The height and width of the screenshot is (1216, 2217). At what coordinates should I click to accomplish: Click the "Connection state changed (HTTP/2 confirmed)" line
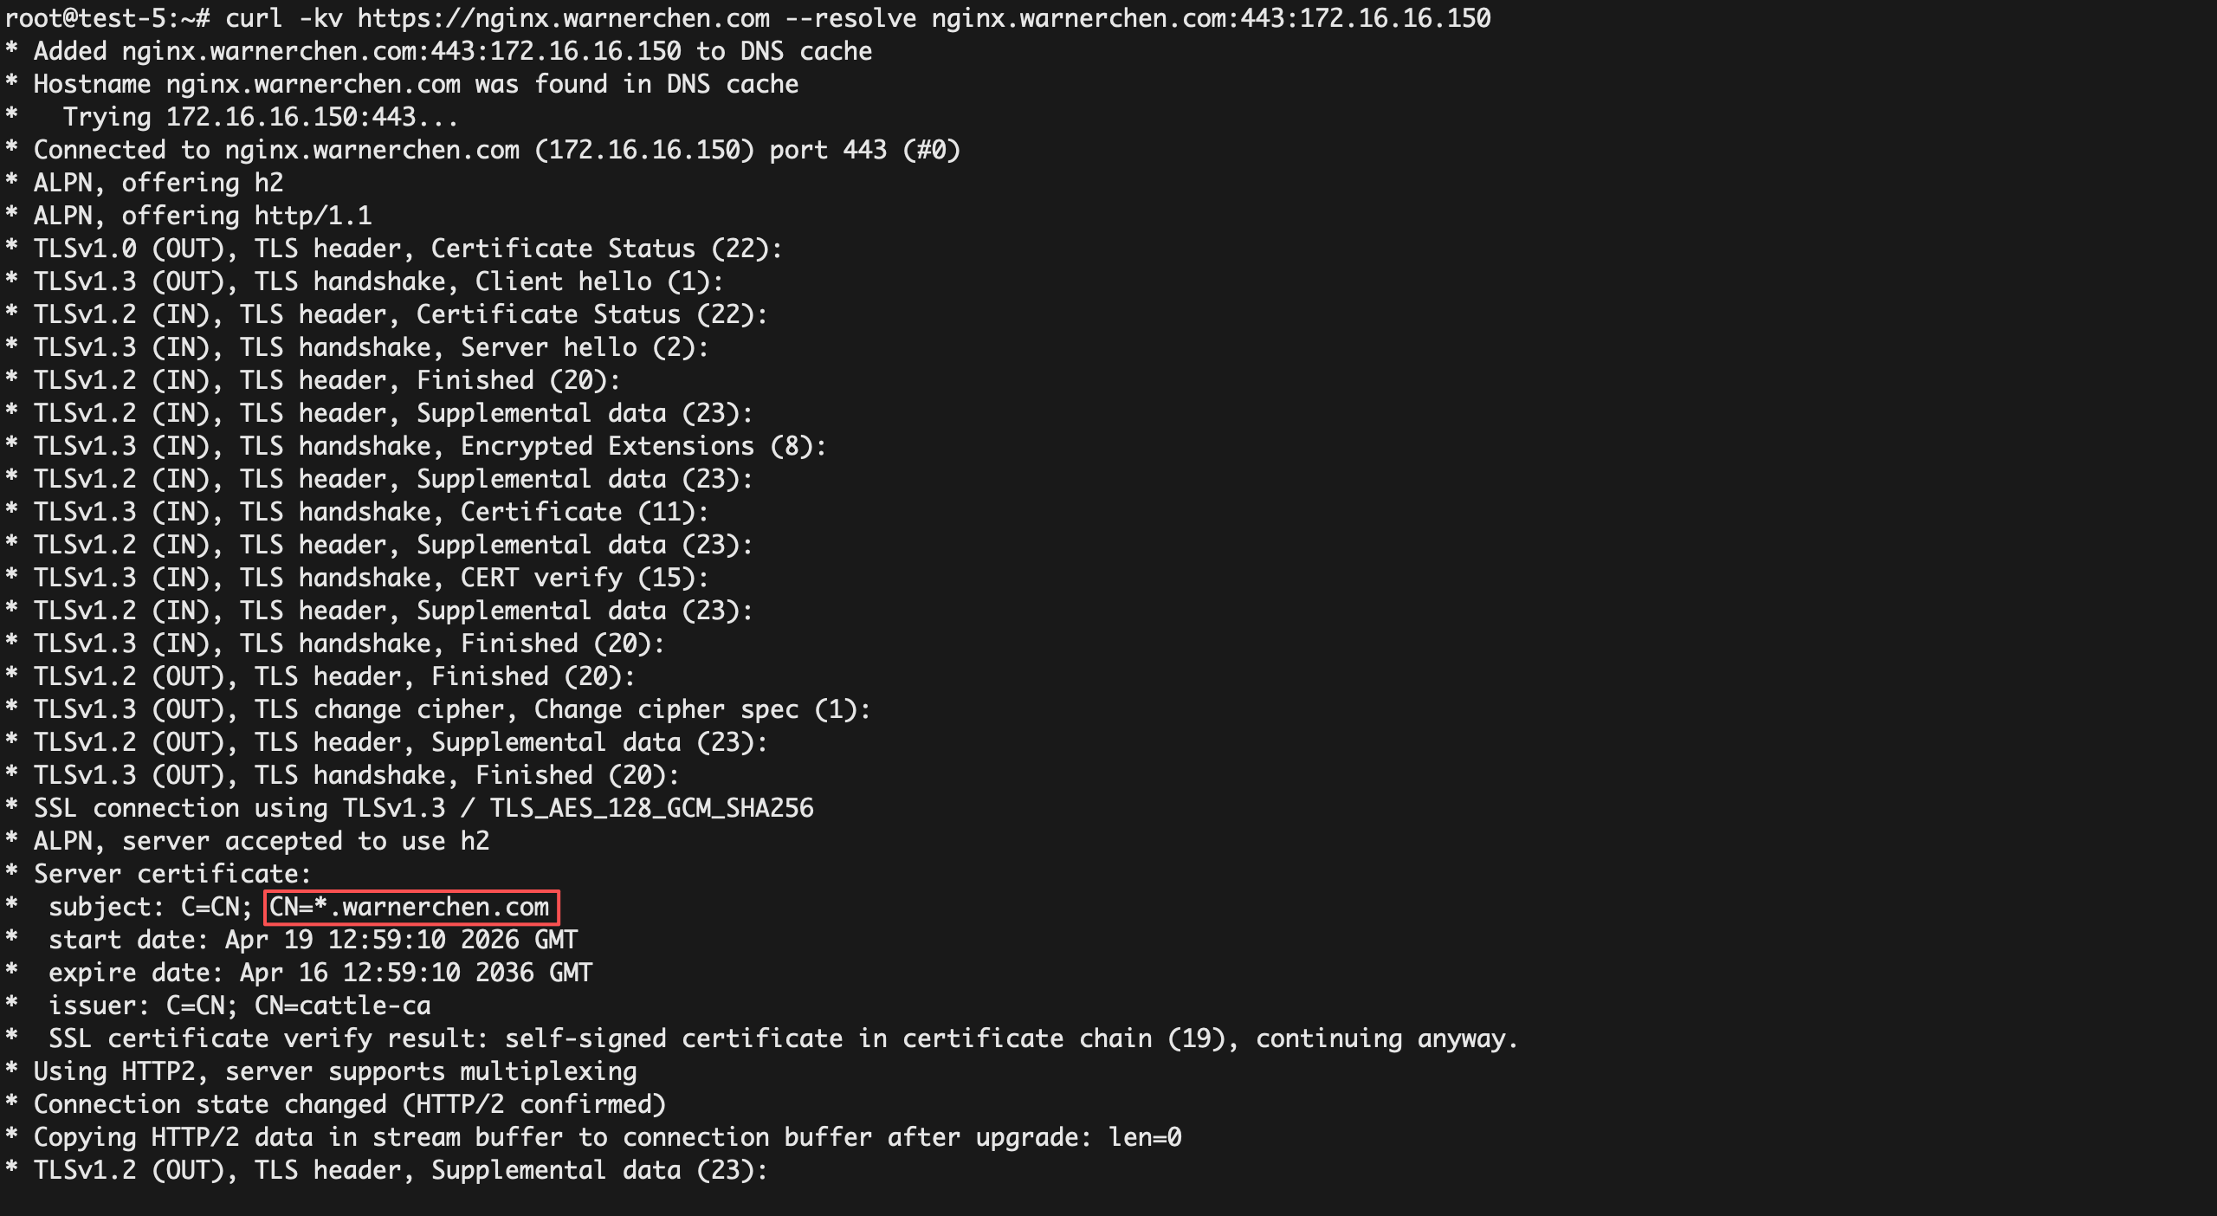pyautogui.click(x=350, y=1104)
